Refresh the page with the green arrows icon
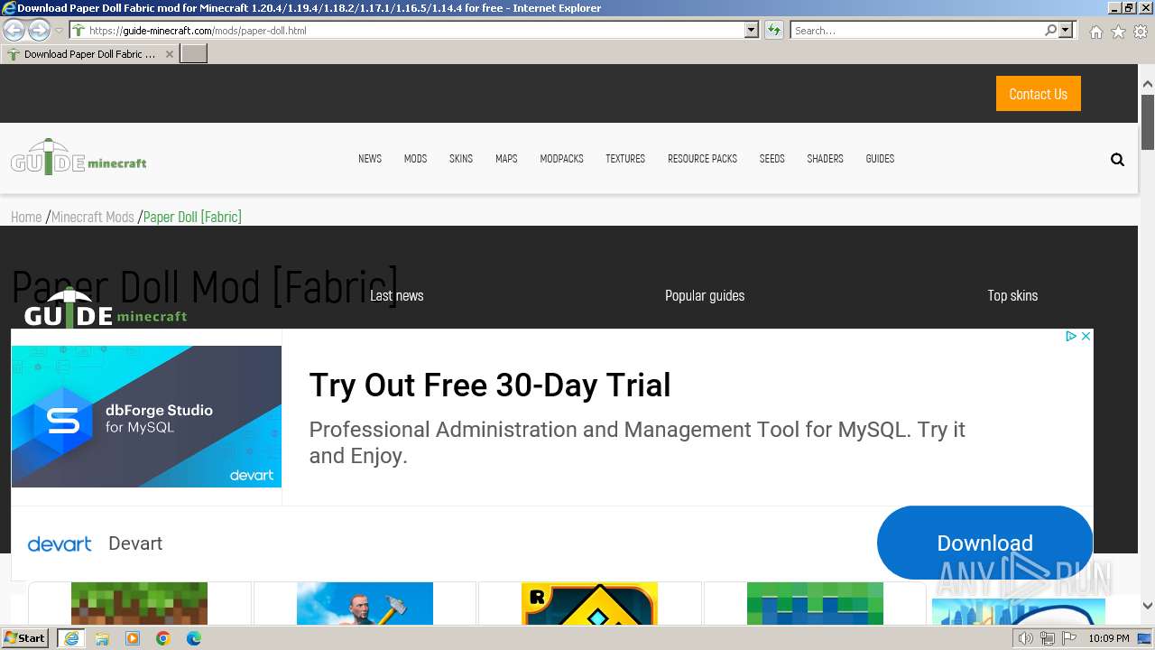Screen dimensions: 1155x650 coord(773,31)
